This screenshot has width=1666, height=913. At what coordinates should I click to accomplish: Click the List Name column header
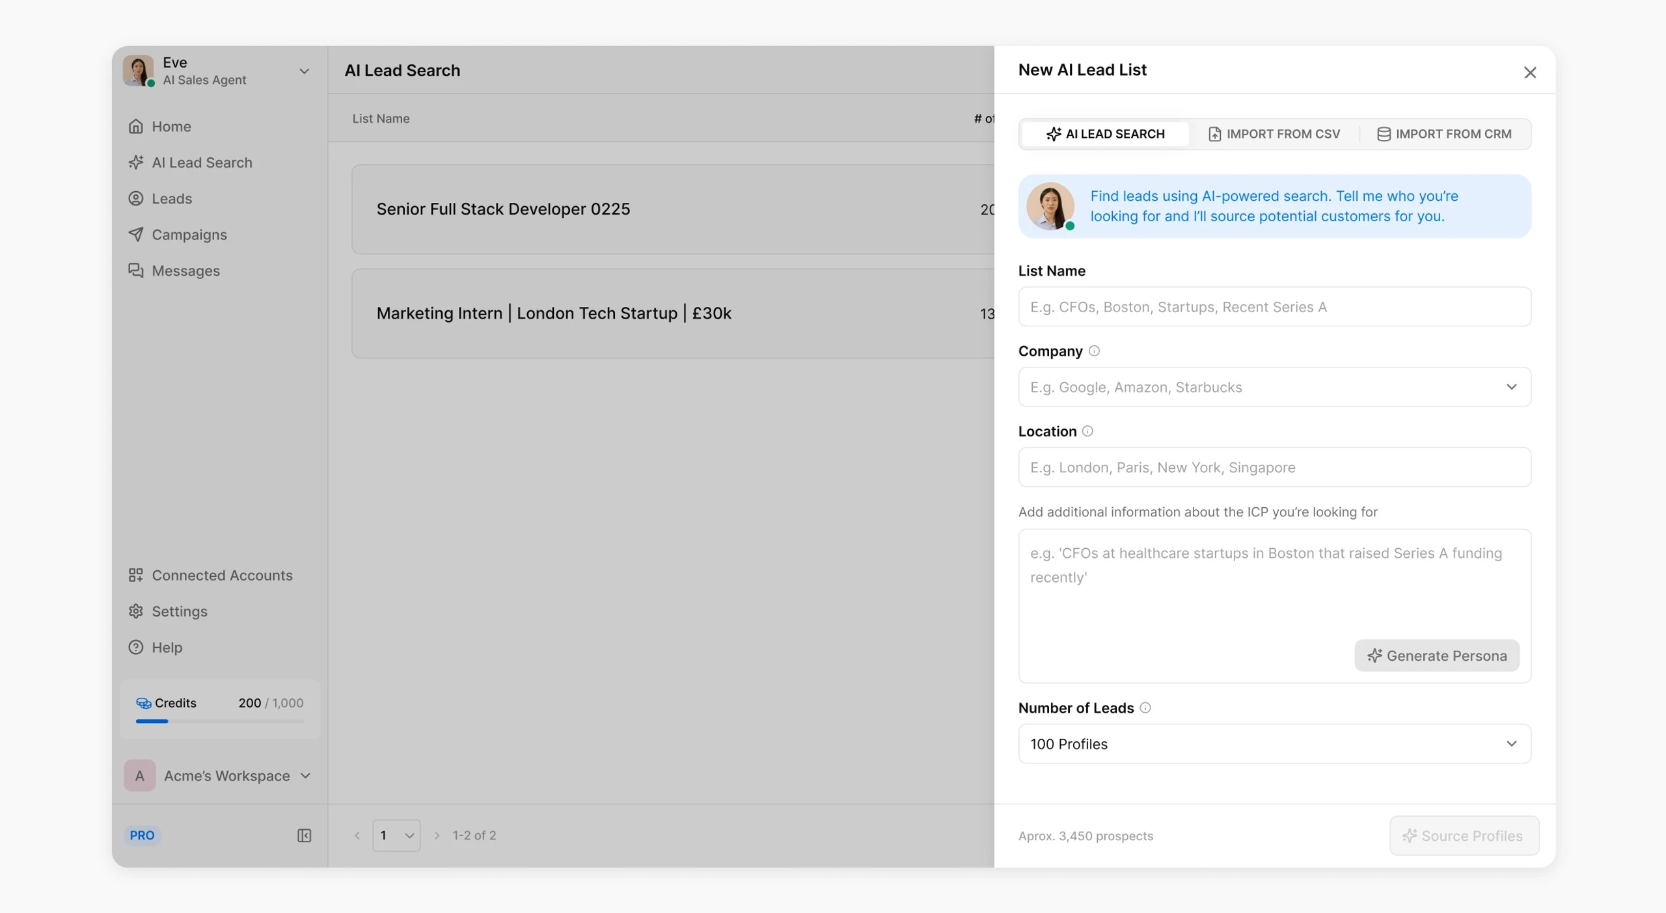click(x=381, y=118)
